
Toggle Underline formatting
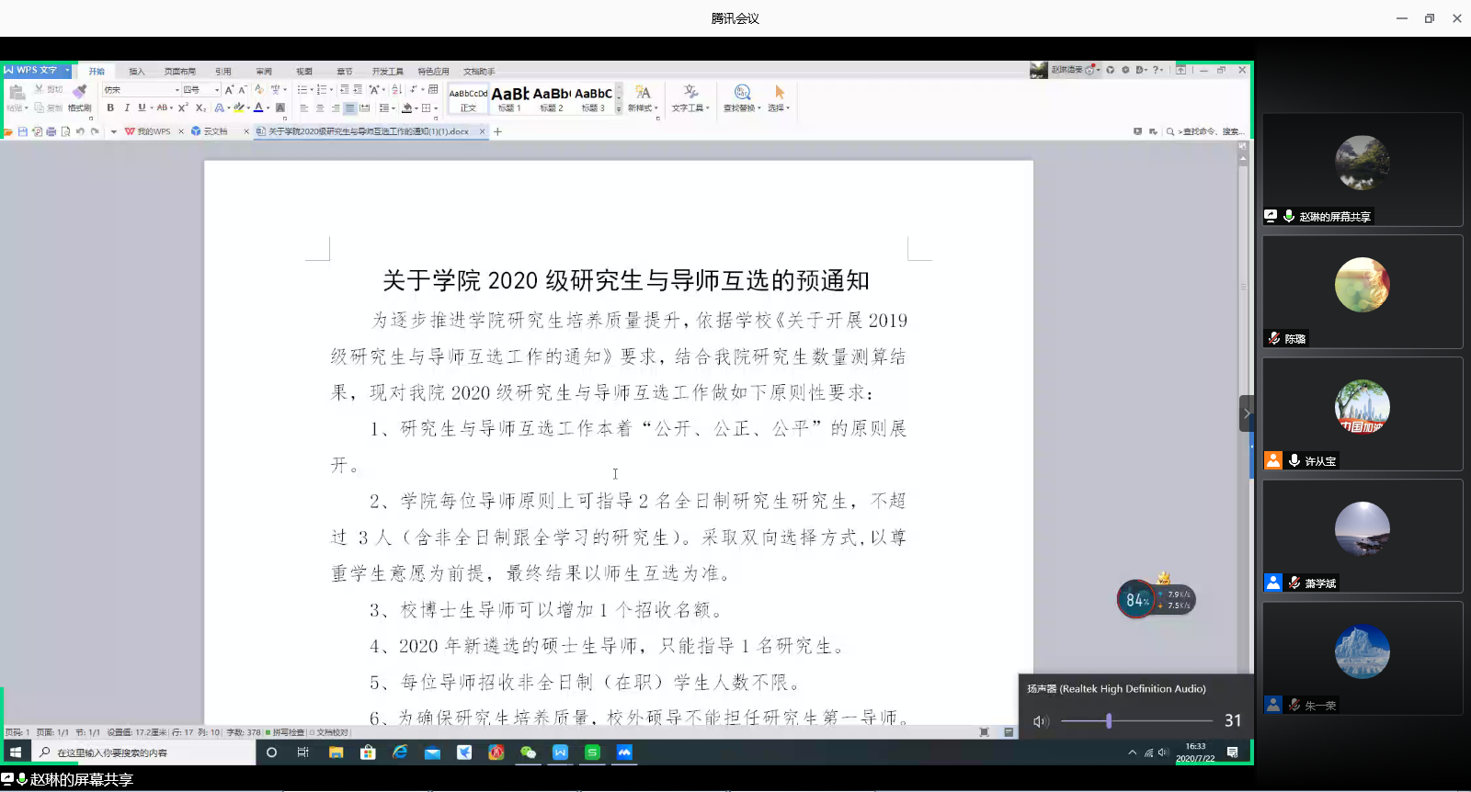point(142,107)
